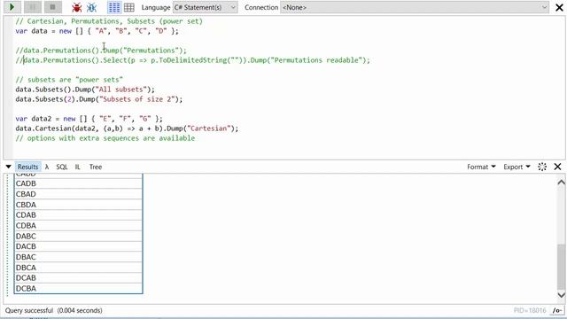567x319 pixels.
Task: Select result row CDBA
Action: pyautogui.click(x=78, y=225)
